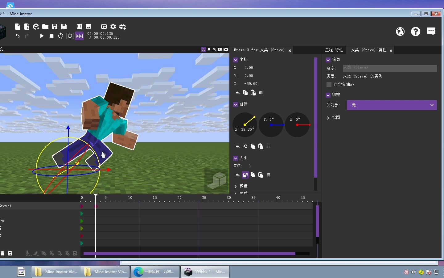Viewport: 444px width, 278px height.
Task: Click the X rotation dial at 39.36°
Action: (245, 125)
